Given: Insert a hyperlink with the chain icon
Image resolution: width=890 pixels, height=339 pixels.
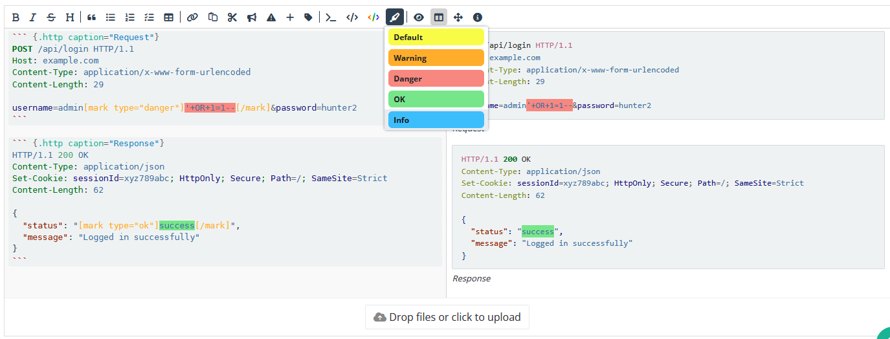Looking at the screenshot, I should 192,17.
